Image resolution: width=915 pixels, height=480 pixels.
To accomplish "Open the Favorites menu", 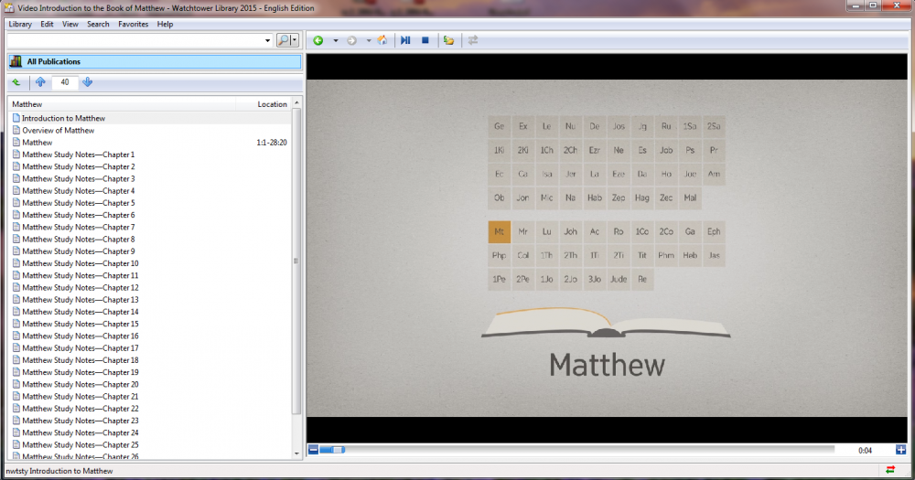I will (x=133, y=24).
